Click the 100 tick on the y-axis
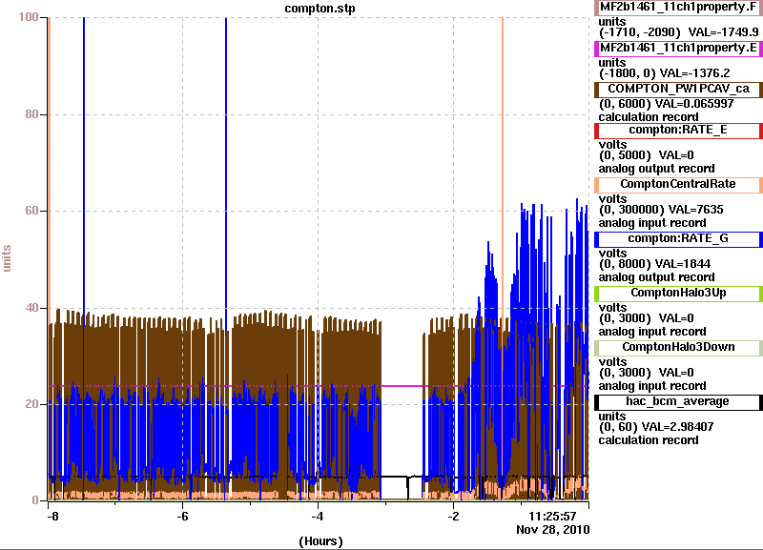Image resolution: width=763 pixels, height=550 pixels. 29,17
